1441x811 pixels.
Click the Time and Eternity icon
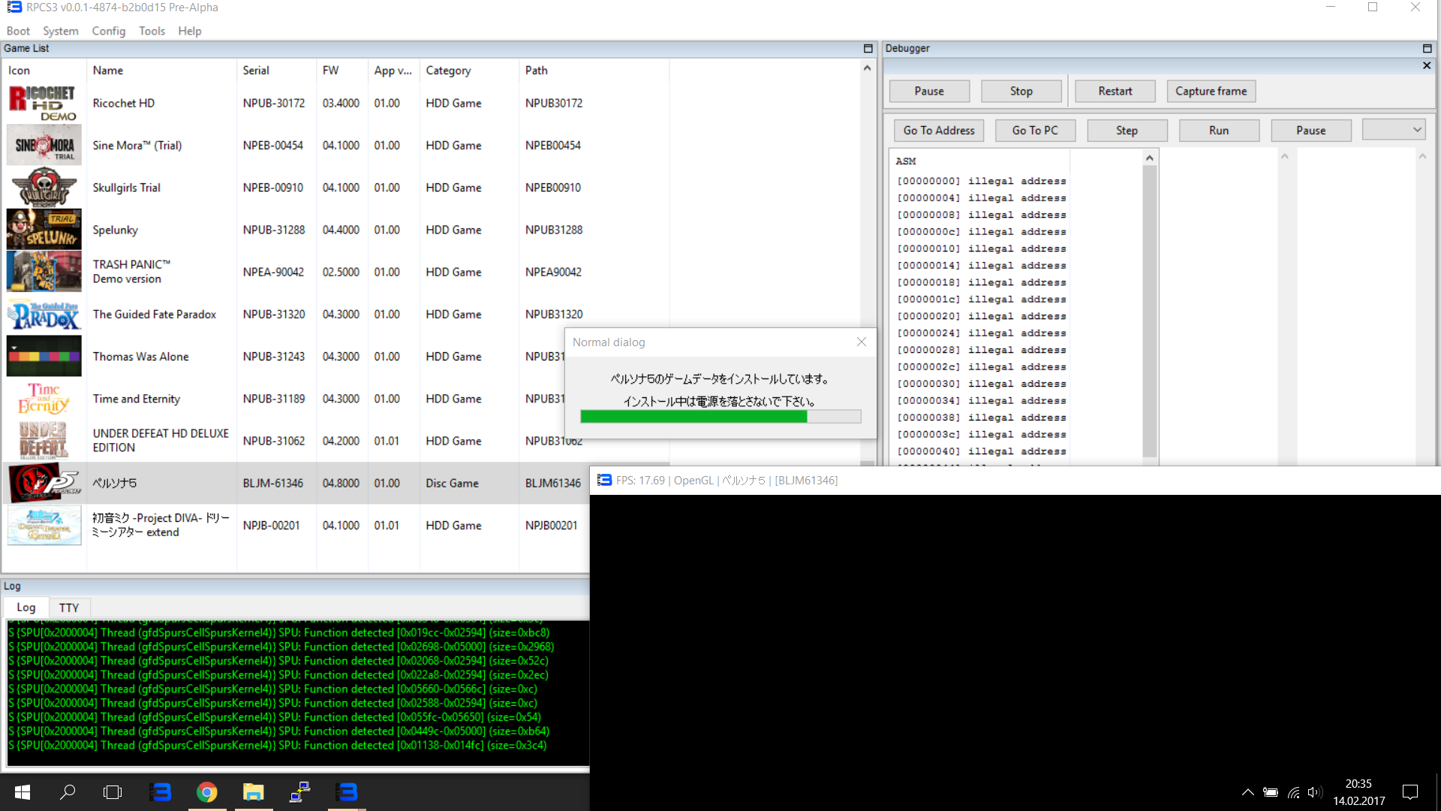click(44, 398)
